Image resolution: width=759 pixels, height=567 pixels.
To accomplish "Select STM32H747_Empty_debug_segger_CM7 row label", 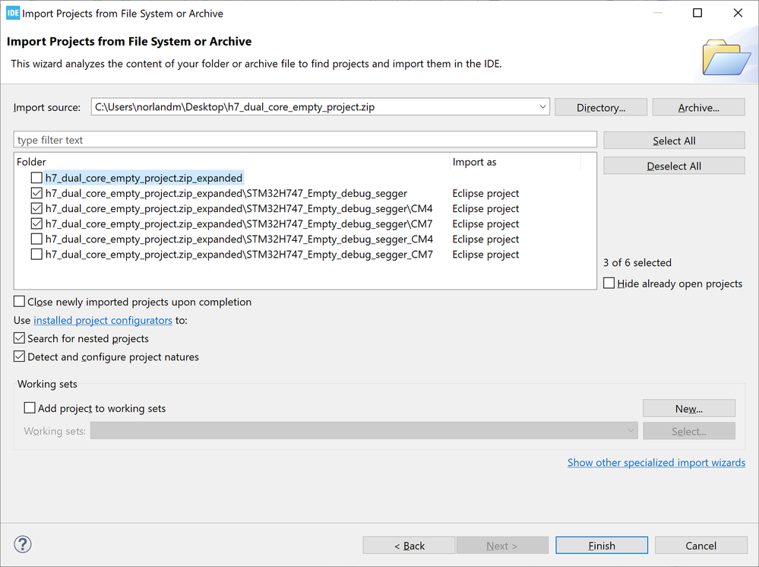I will [x=239, y=254].
